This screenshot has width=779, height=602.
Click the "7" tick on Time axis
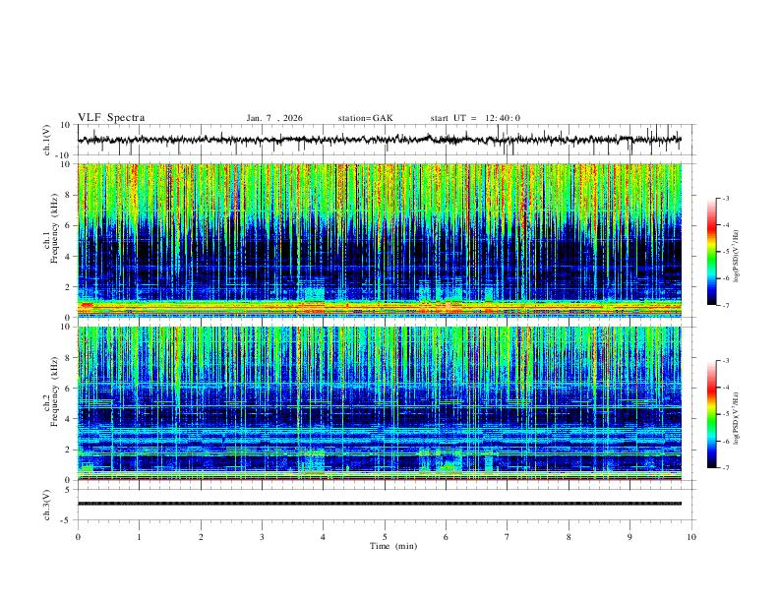coord(508,537)
